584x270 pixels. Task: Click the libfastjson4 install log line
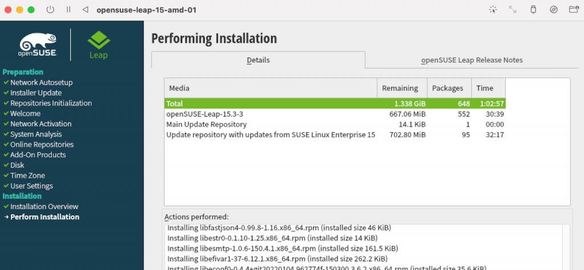tap(279, 227)
